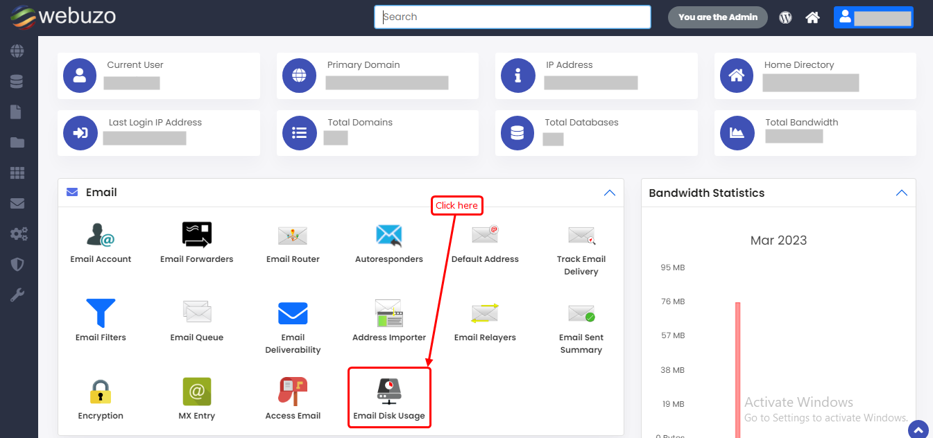
Task: Go to home via house icon
Action: point(812,18)
